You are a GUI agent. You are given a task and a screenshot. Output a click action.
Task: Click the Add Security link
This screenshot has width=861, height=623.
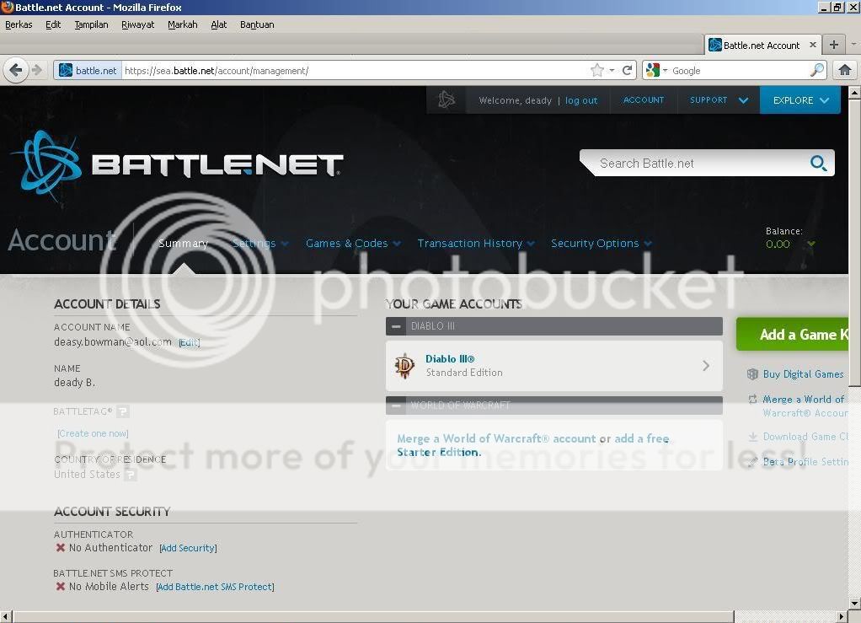click(x=189, y=548)
